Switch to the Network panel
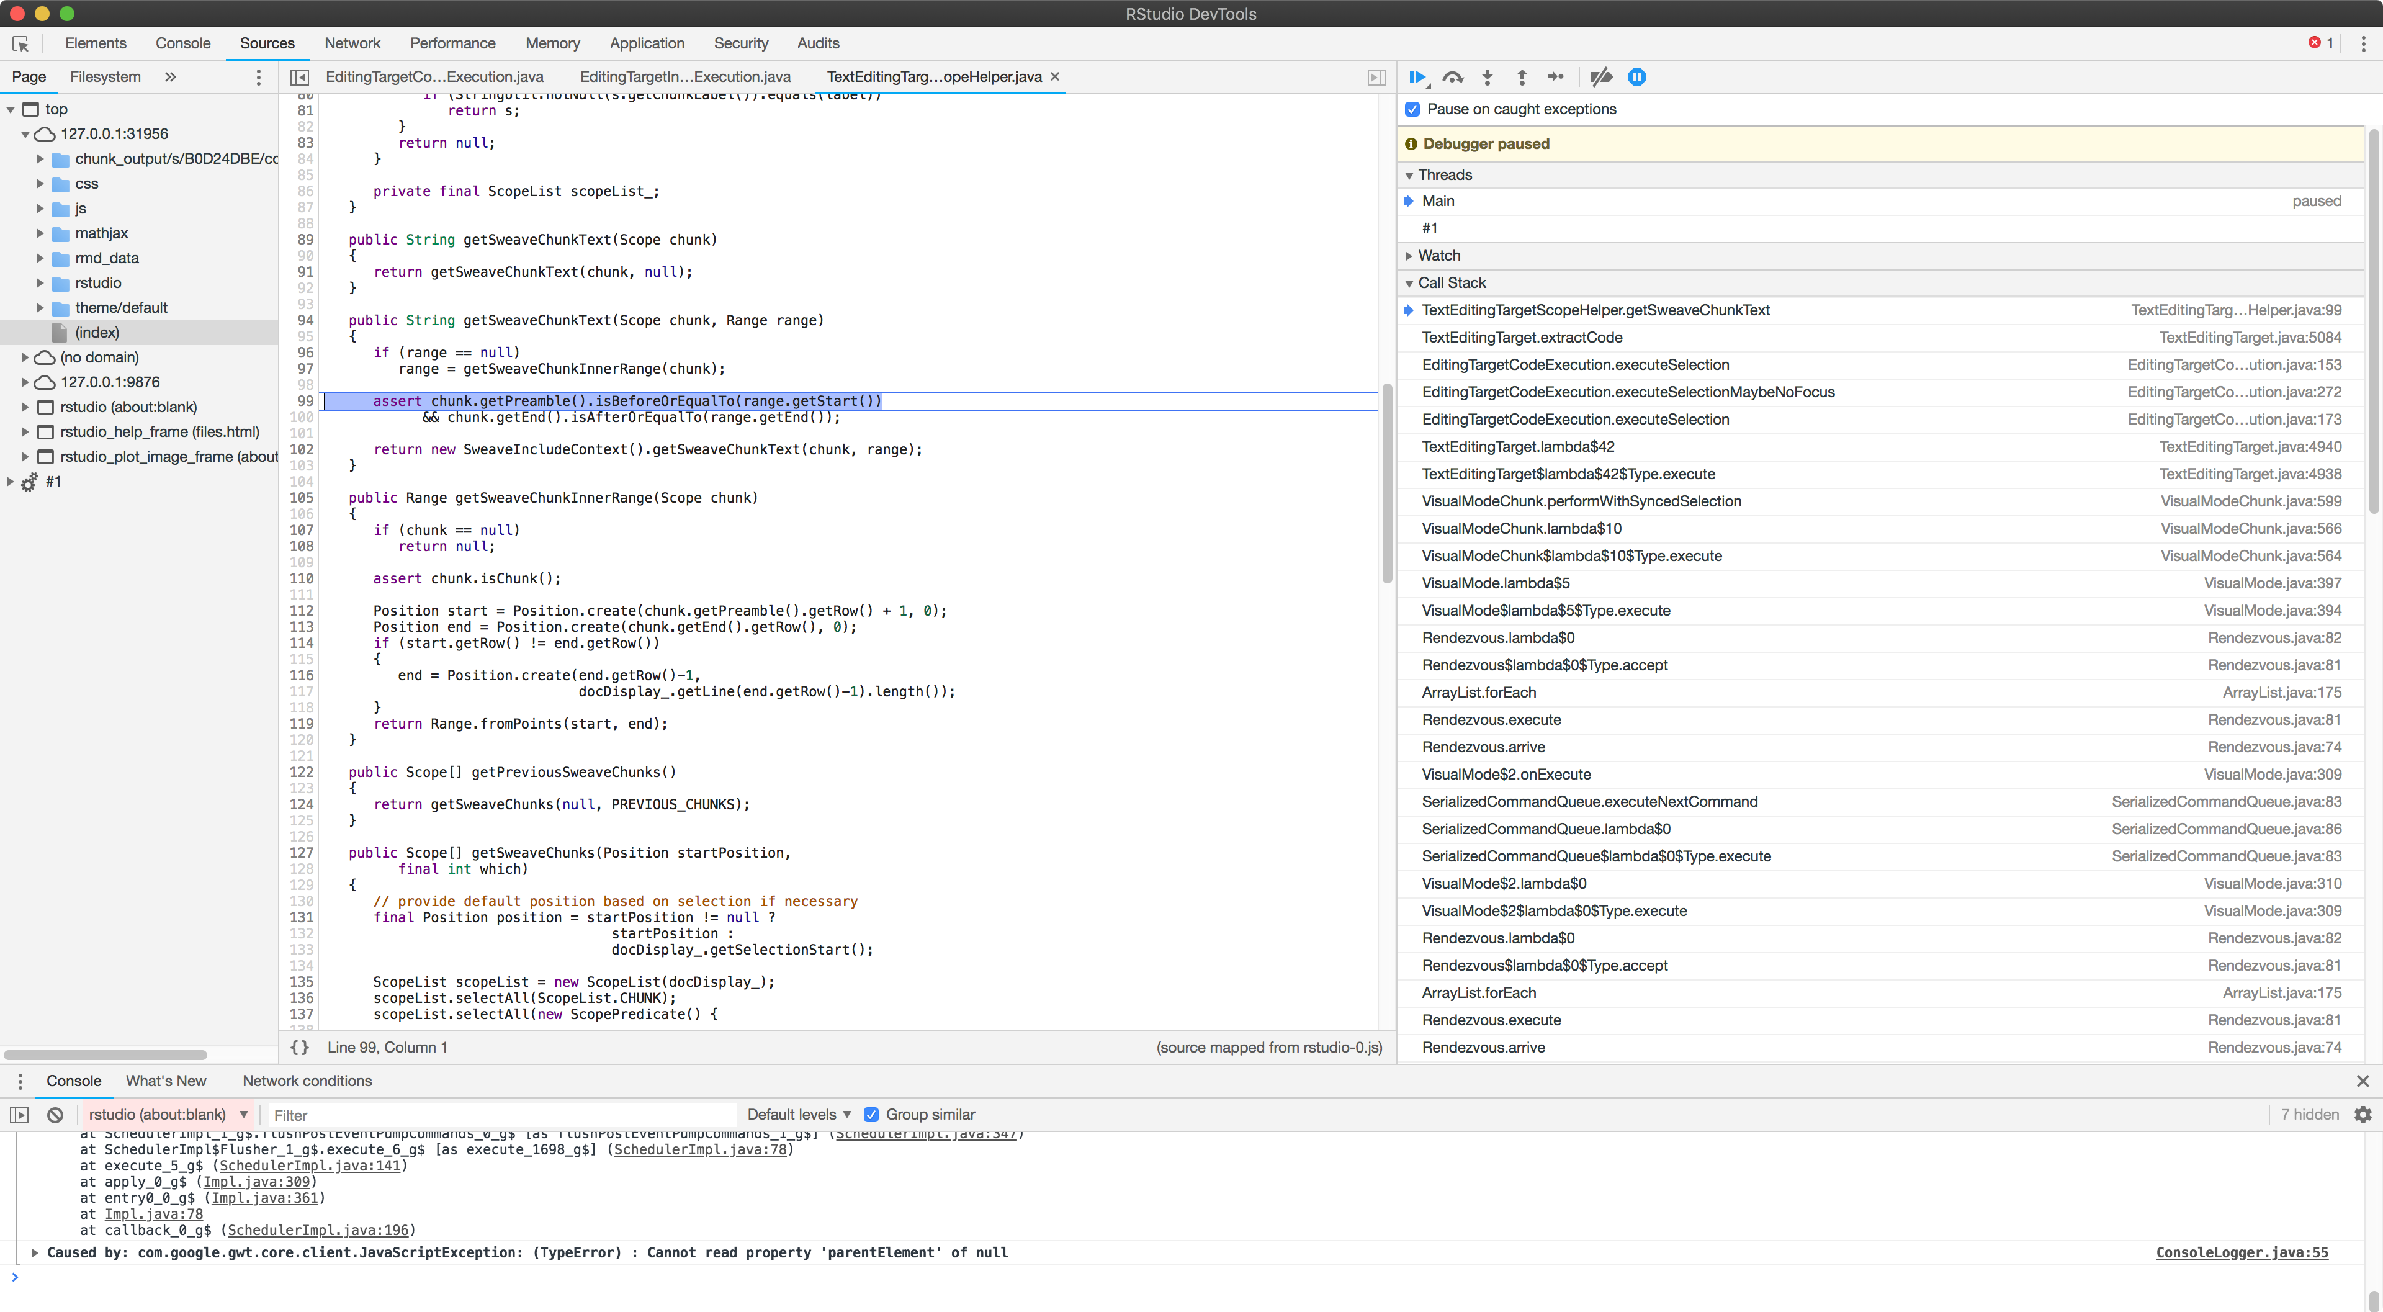Screen dimensions: 2383x1312 pyautogui.click(x=352, y=43)
